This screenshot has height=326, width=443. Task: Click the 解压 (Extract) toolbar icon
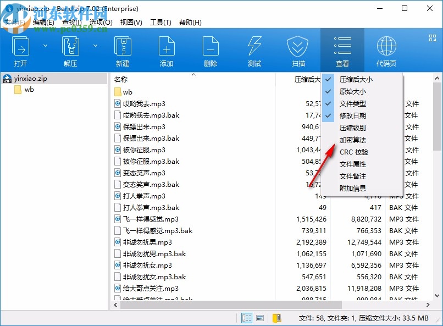70,49
